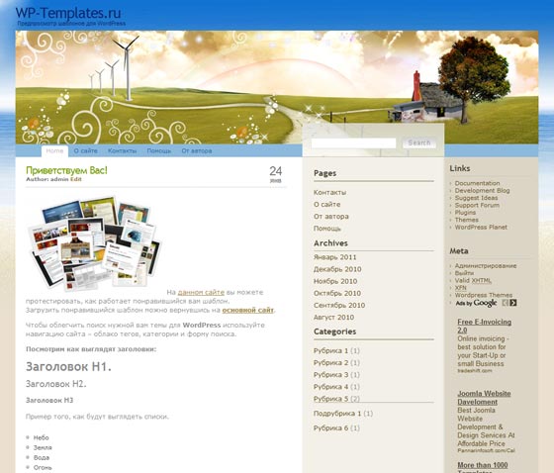Viewport: 554px width, 473px height.
Task: Click the WP-Templates.ru site title
Action: (x=68, y=13)
